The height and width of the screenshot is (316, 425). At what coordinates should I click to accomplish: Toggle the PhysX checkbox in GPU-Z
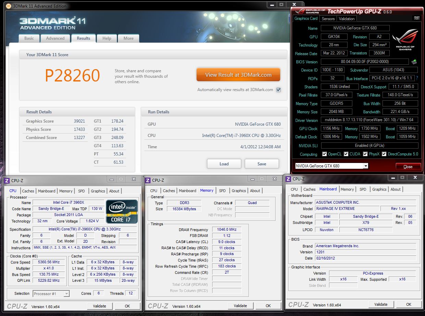[365, 154]
